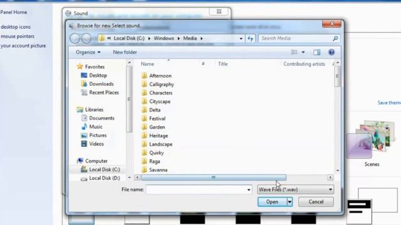The width and height of the screenshot is (401, 225).
Task: Click the search magnifier icon
Action: (335, 38)
